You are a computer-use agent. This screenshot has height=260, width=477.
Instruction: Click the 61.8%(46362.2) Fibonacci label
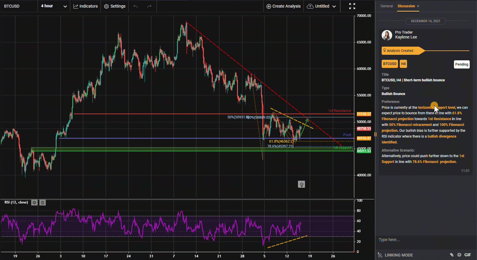tap(281, 141)
